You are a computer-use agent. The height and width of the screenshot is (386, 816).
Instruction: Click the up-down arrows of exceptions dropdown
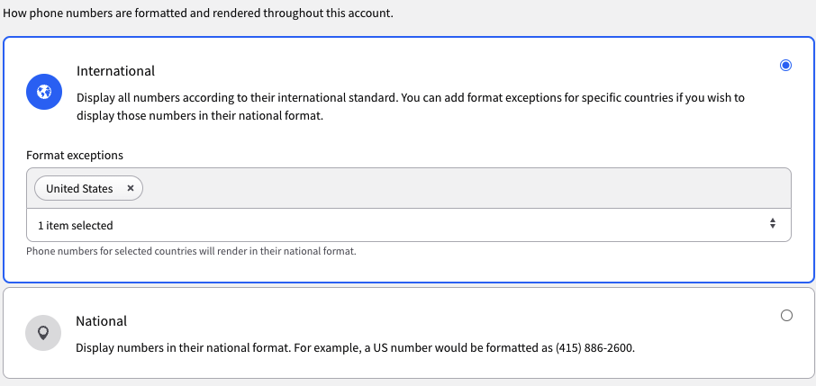pyautogui.click(x=773, y=224)
